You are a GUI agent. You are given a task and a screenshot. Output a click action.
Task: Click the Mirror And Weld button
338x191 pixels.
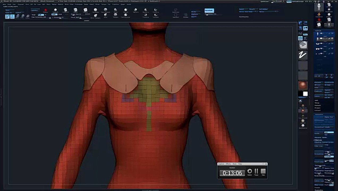point(248,12)
